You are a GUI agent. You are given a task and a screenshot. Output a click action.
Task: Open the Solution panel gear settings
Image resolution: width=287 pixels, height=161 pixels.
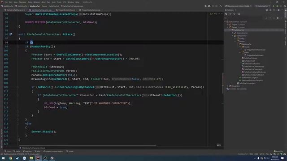click(x=278, y=10)
